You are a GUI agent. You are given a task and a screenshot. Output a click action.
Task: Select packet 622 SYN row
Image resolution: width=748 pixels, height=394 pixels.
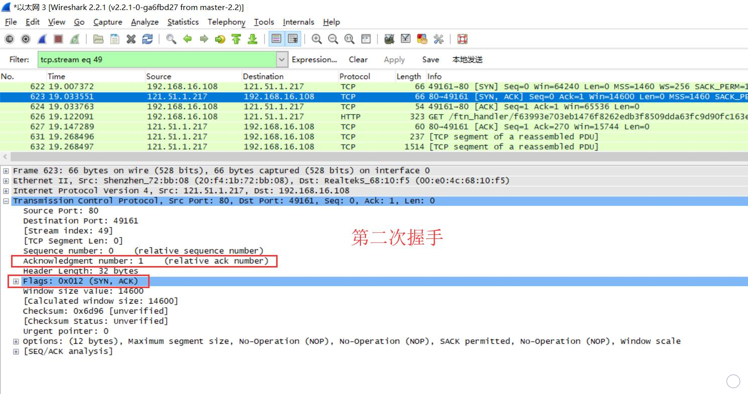click(x=374, y=86)
